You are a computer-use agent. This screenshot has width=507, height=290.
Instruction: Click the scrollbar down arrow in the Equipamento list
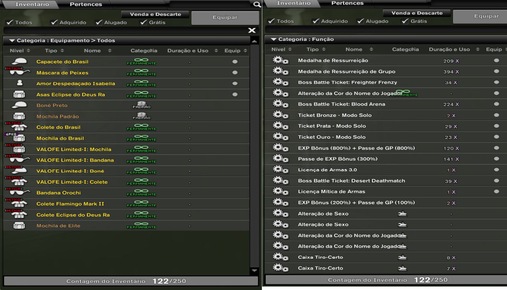click(254, 270)
